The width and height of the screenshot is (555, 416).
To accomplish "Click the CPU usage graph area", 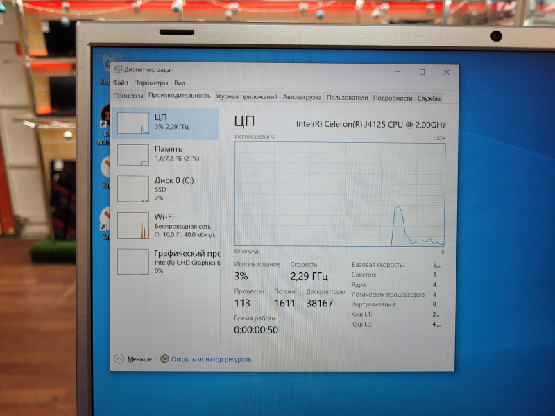I will point(340,194).
